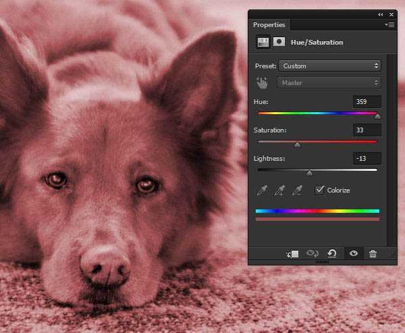Image resolution: width=405 pixels, height=333 pixels.
Task: Open the Preset dropdown showing Custom
Action: (x=329, y=66)
